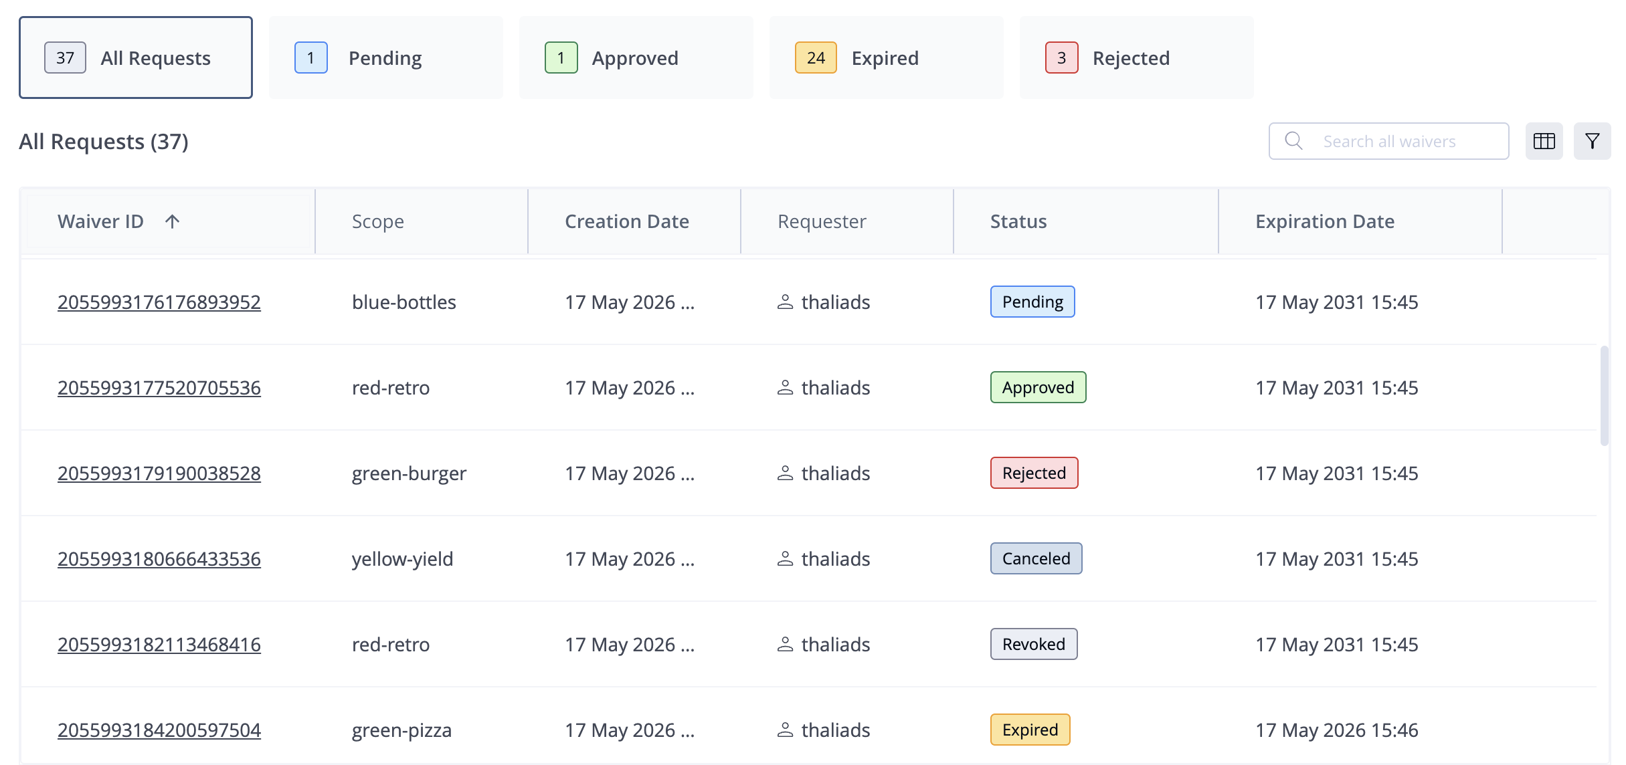
Task: Click the Search all waivers field
Action: [1388, 141]
